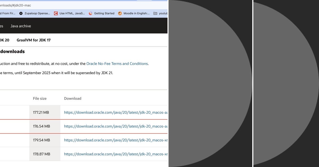
Task: Click the File size column header
Action: click(x=40, y=98)
